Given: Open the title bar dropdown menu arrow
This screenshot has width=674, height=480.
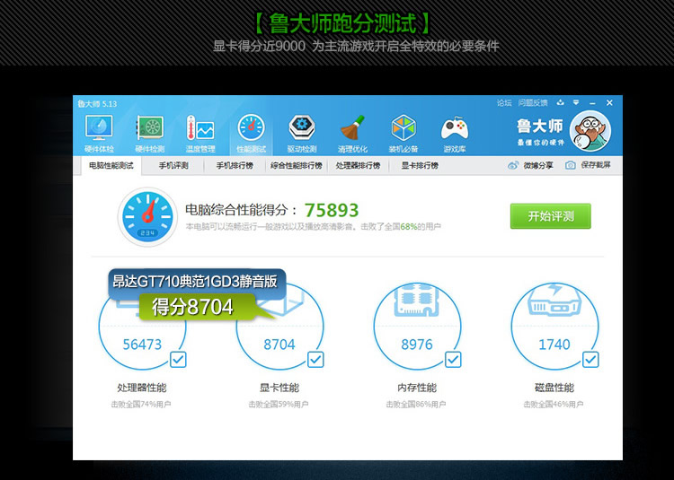Looking at the screenshot, I should 576,102.
